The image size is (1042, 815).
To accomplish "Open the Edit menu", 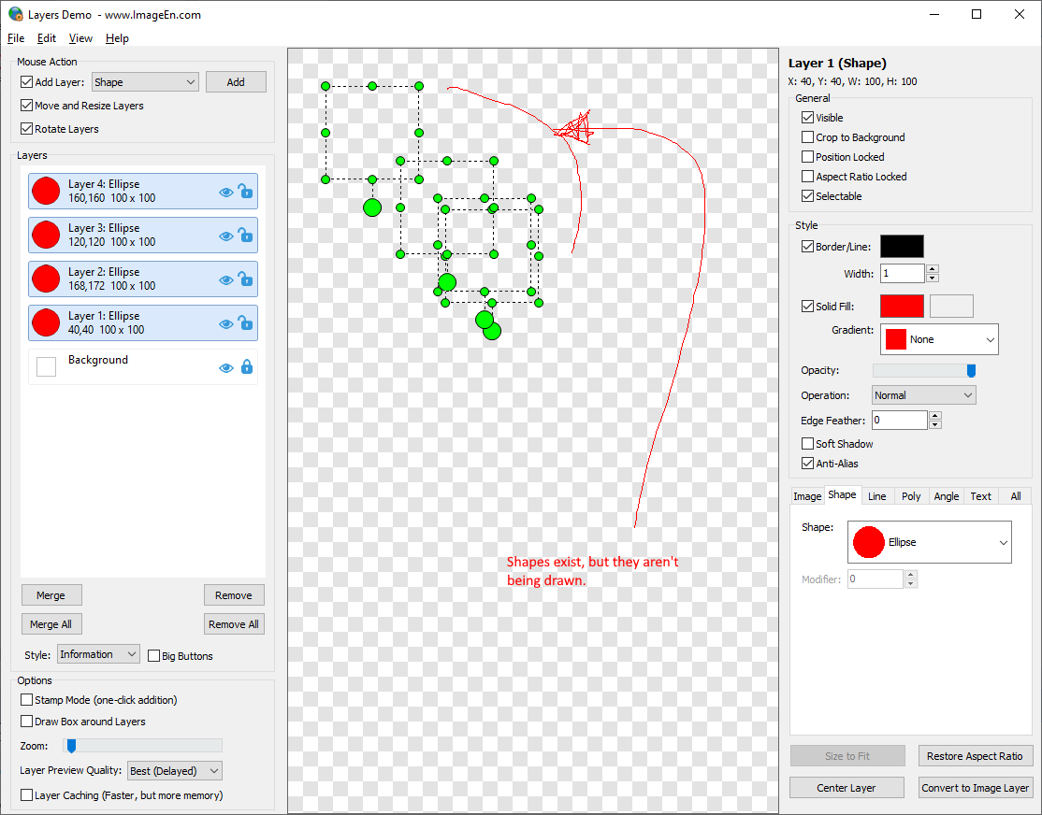I will (47, 38).
